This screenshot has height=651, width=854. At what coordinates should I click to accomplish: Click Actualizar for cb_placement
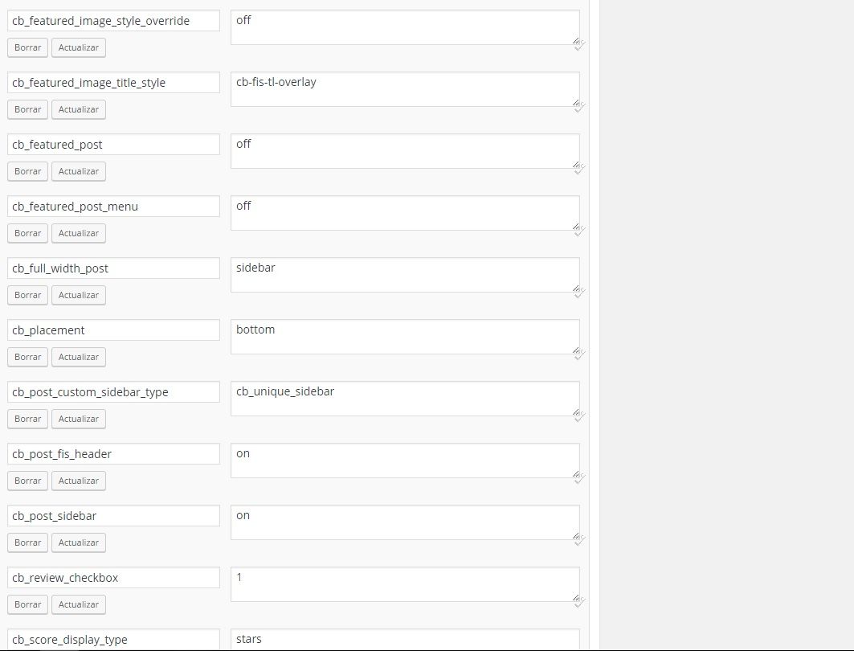(79, 357)
